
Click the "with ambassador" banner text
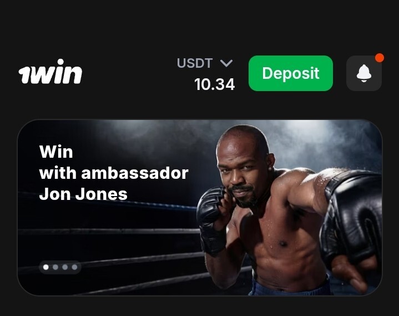(x=114, y=173)
